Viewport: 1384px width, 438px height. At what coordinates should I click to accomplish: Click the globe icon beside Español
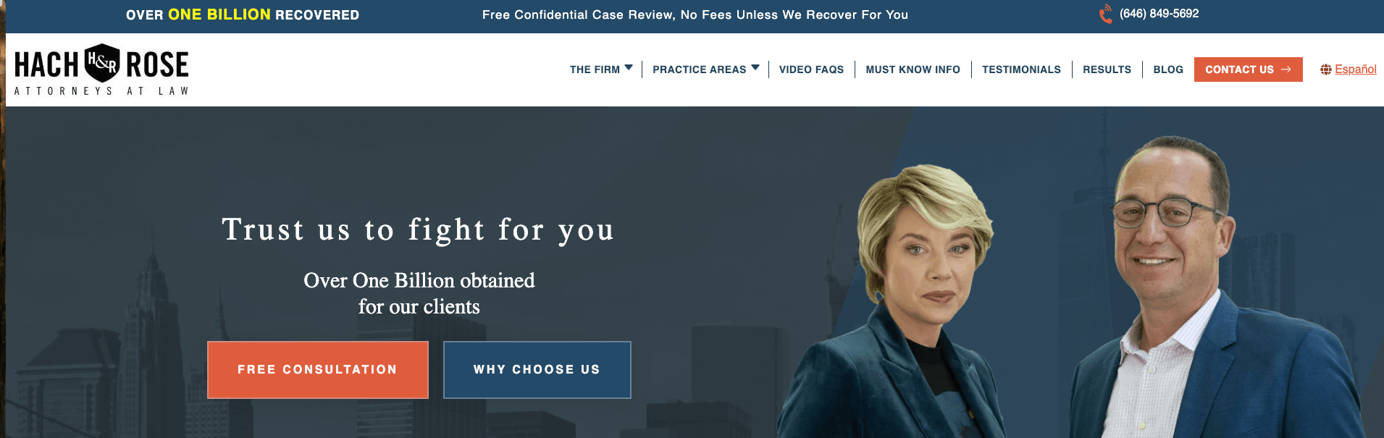click(x=1325, y=70)
